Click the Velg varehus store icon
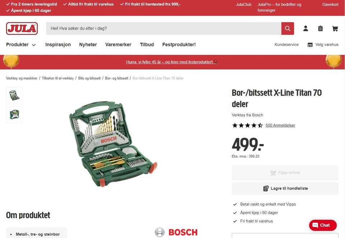 (x=310, y=45)
